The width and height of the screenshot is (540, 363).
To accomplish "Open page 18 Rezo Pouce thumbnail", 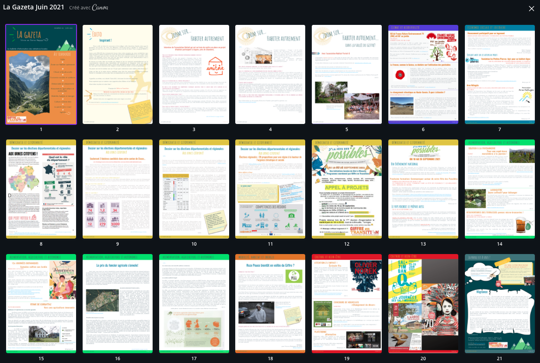I will pos(270,304).
